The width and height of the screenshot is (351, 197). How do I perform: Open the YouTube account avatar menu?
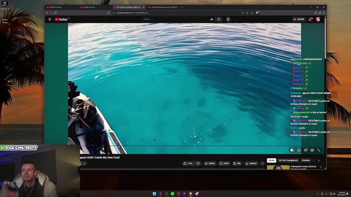coord(318,19)
